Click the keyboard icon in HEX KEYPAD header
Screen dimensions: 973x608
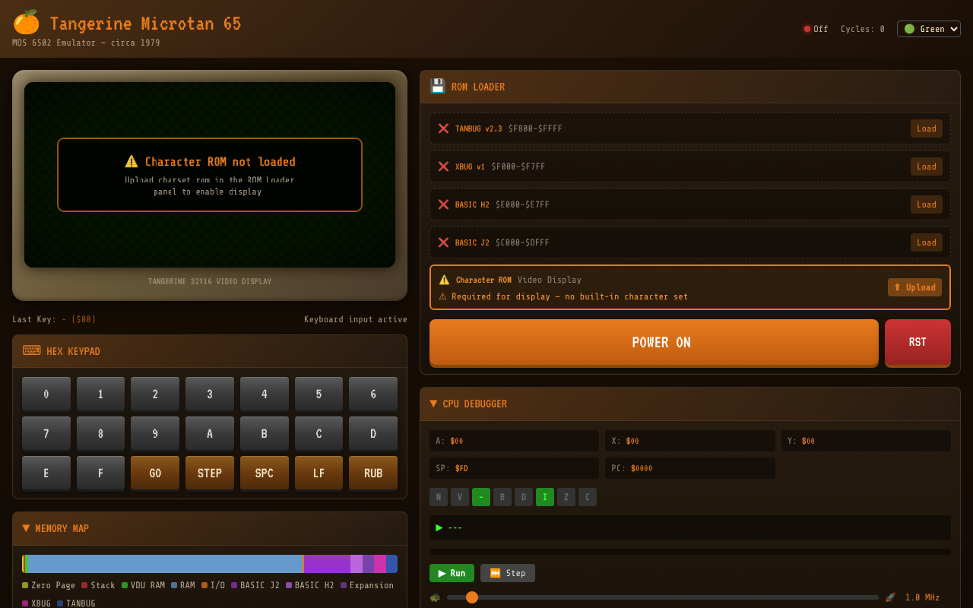point(30,350)
